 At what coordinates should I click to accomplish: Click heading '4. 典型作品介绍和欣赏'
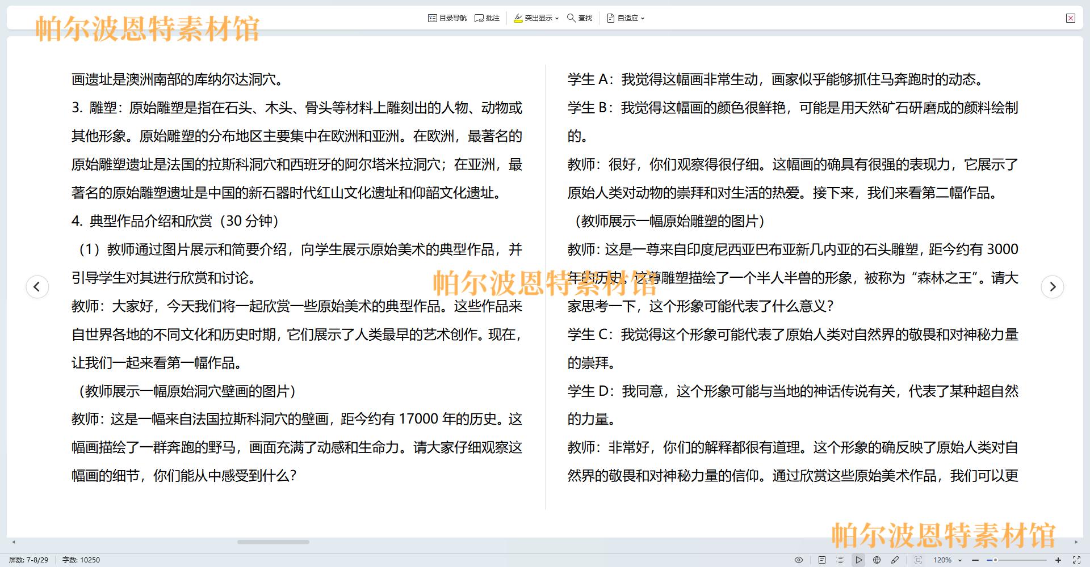click(x=142, y=221)
